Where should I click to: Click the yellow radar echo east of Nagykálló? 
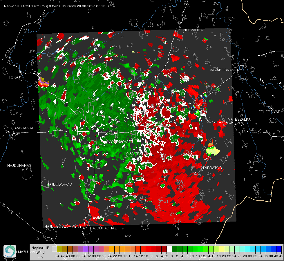tap(213, 151)
